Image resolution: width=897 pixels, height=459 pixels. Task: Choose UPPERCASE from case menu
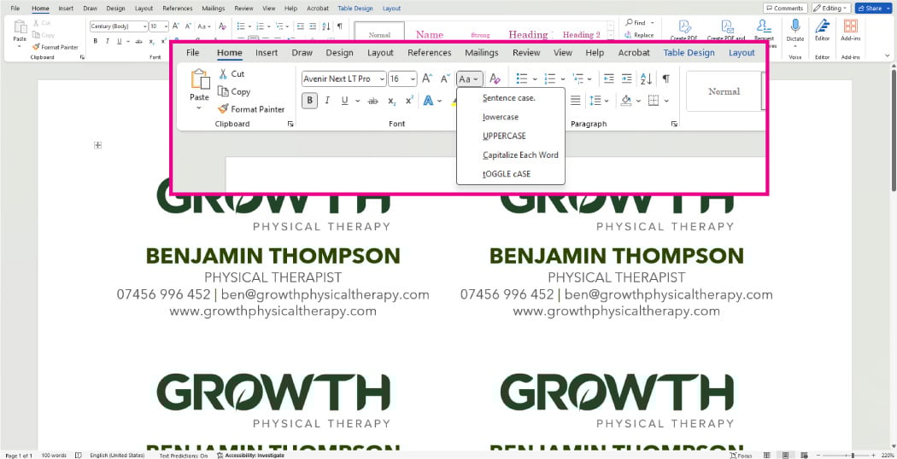pyautogui.click(x=504, y=136)
